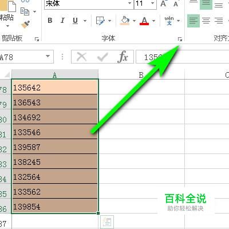This screenshot has width=229, height=229.
Task: Select cell with 139854
Action: [55, 206]
